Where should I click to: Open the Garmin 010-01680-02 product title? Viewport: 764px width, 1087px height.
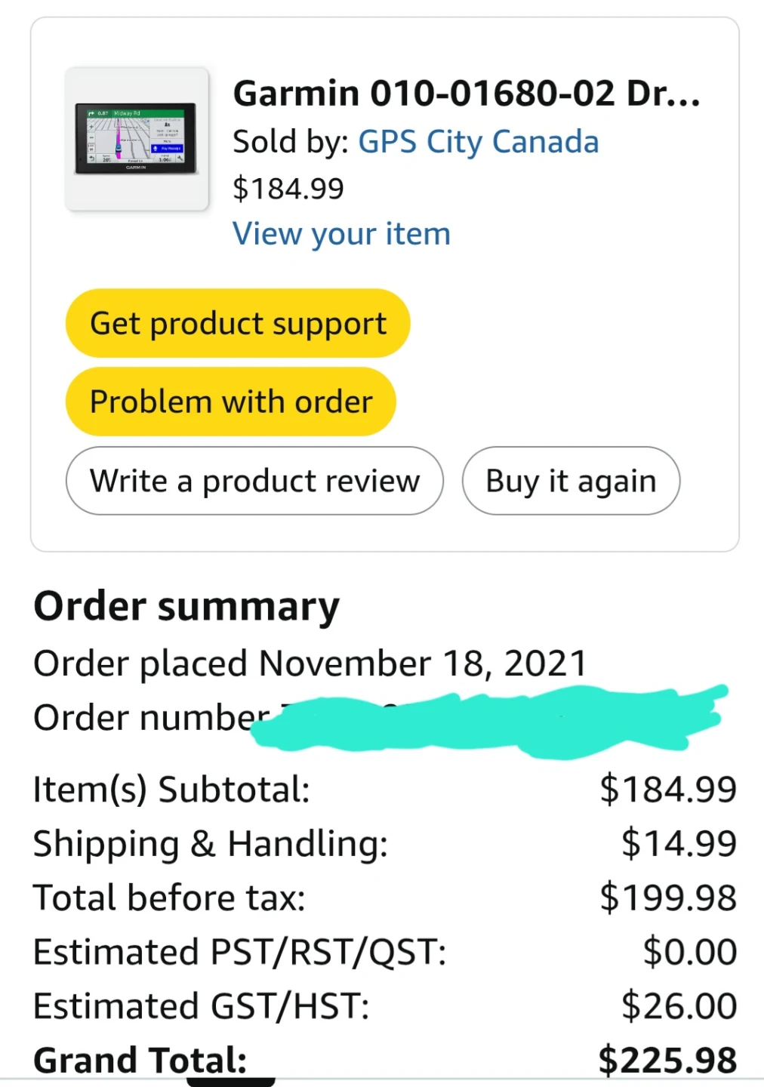coord(467,94)
